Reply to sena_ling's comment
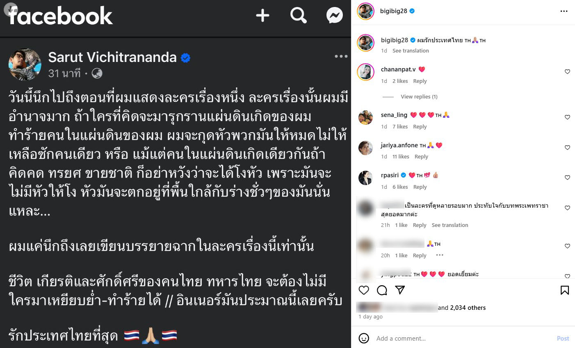 pos(420,126)
